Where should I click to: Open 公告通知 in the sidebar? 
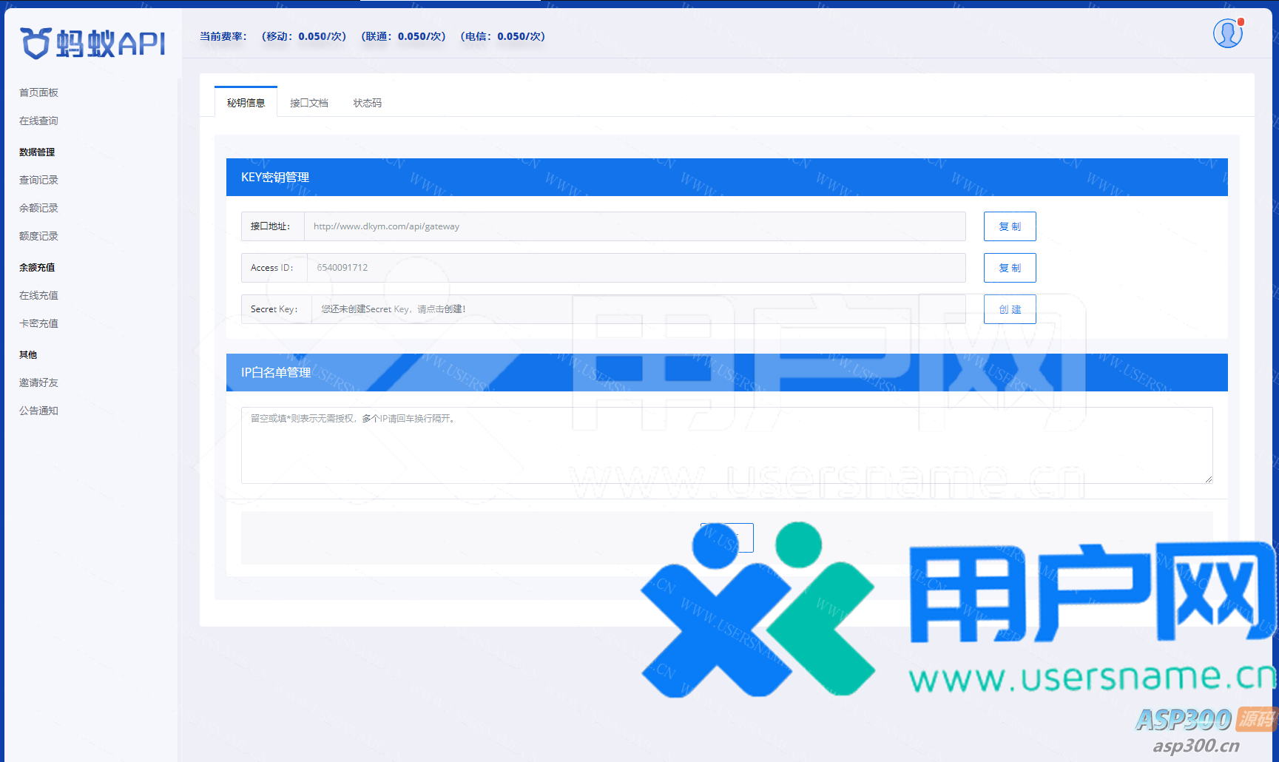point(38,411)
